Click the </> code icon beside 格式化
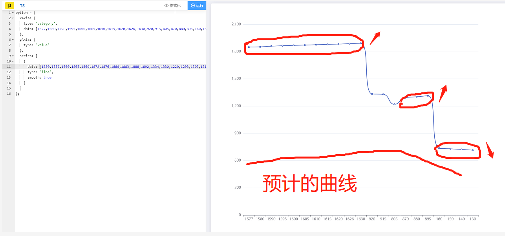Screen dimensions: 505x236 coord(166,5)
